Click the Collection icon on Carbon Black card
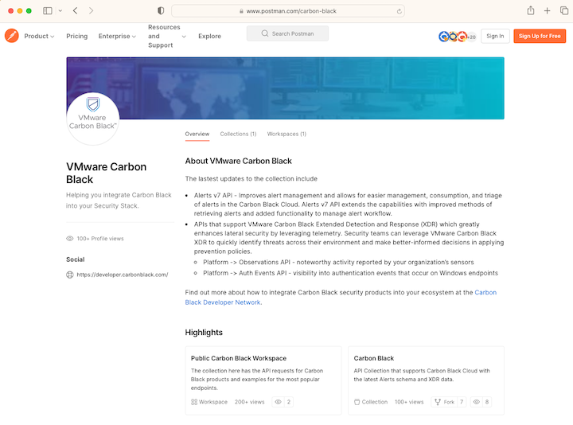Screen dimensions: 573x425 pos(357,402)
